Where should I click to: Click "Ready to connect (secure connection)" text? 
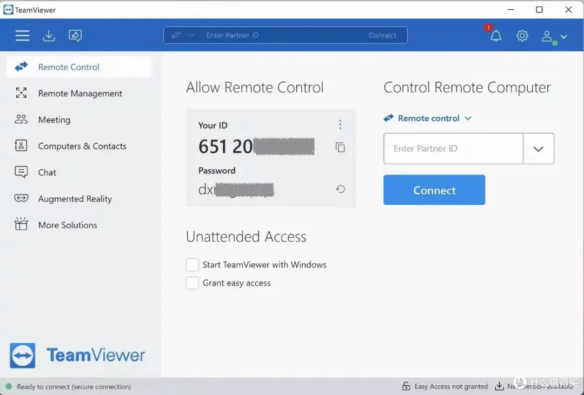[74, 387]
